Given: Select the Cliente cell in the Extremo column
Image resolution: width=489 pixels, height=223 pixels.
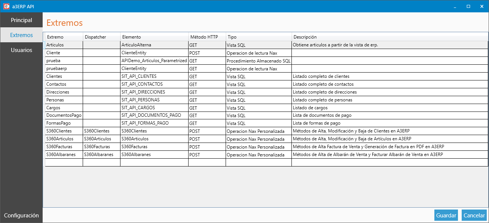Looking at the screenshot, I should 64,53.
